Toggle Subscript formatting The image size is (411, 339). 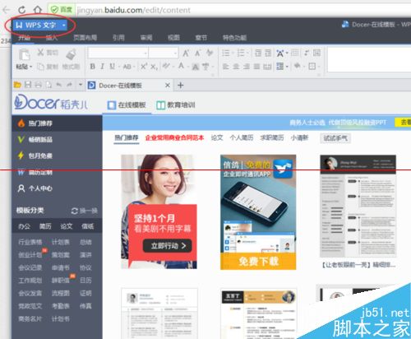coord(154,67)
